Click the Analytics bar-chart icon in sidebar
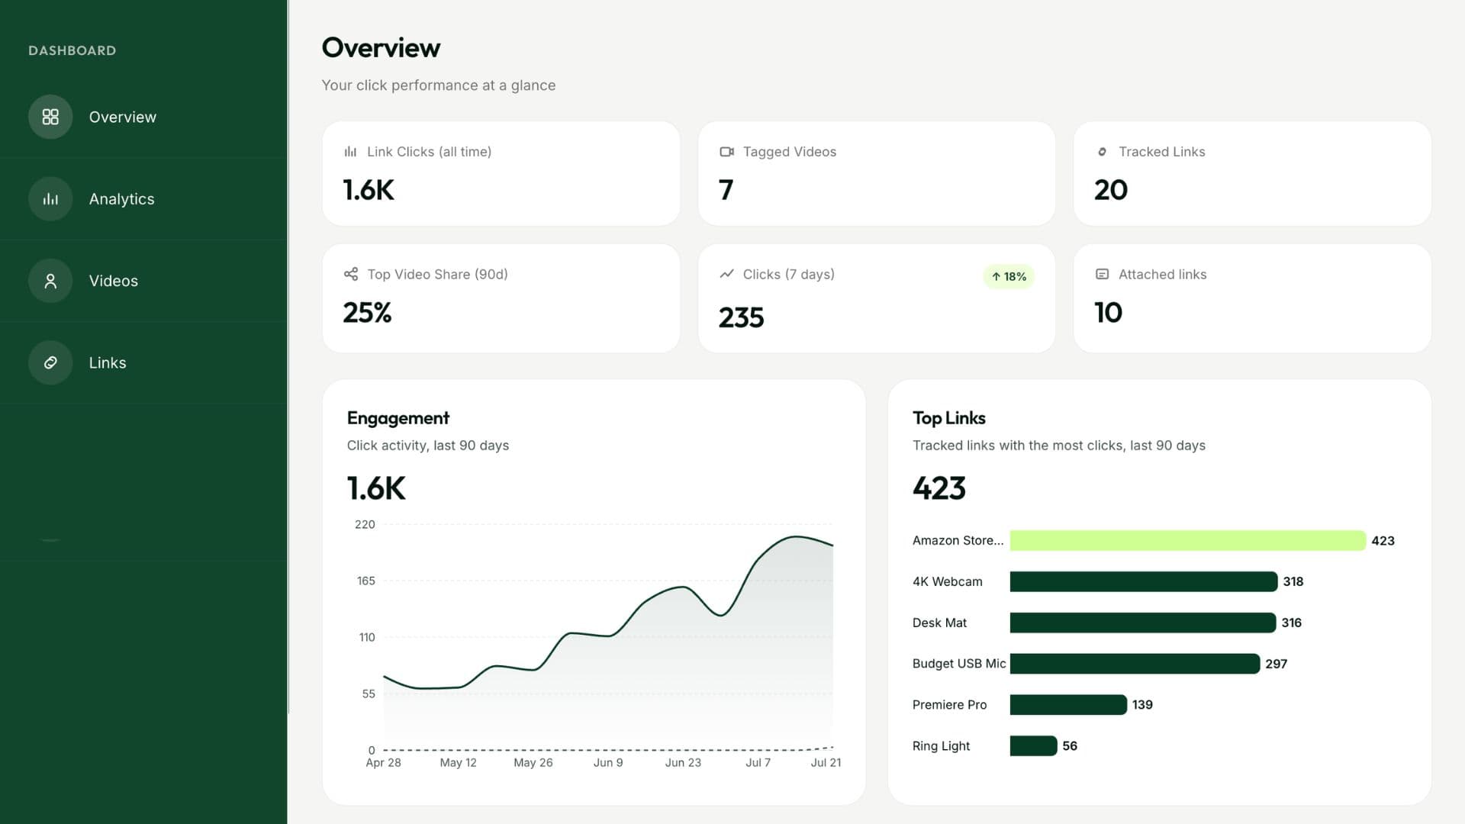 50,199
